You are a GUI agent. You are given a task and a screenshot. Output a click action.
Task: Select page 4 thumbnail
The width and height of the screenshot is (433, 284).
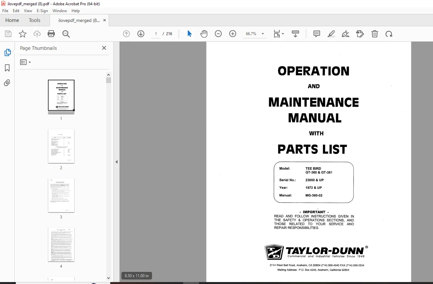click(61, 244)
